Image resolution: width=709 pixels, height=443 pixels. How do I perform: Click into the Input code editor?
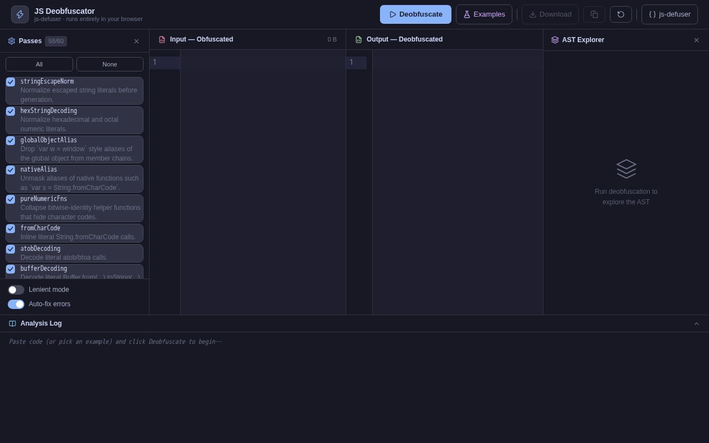263,182
